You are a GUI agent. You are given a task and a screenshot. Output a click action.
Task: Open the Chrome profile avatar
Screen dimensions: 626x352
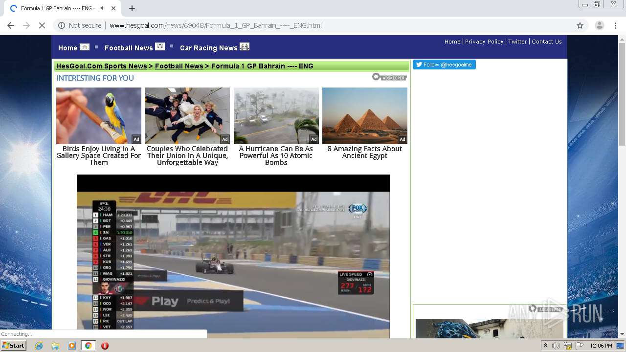[599, 25]
